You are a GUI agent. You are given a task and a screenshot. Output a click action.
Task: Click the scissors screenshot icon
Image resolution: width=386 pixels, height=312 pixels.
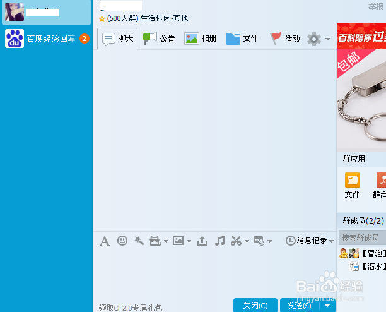click(x=236, y=241)
